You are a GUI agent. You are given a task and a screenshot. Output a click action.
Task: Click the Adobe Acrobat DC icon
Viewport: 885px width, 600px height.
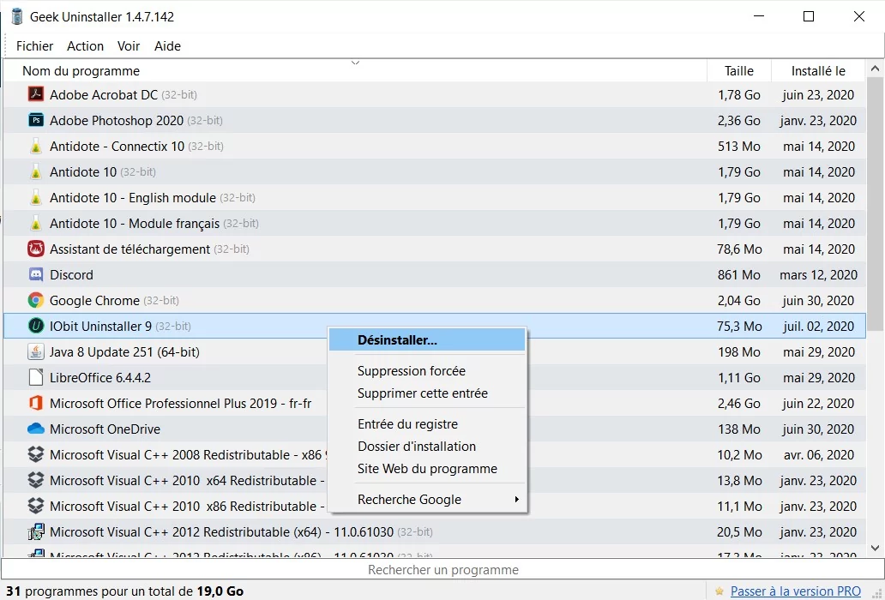[x=35, y=94]
